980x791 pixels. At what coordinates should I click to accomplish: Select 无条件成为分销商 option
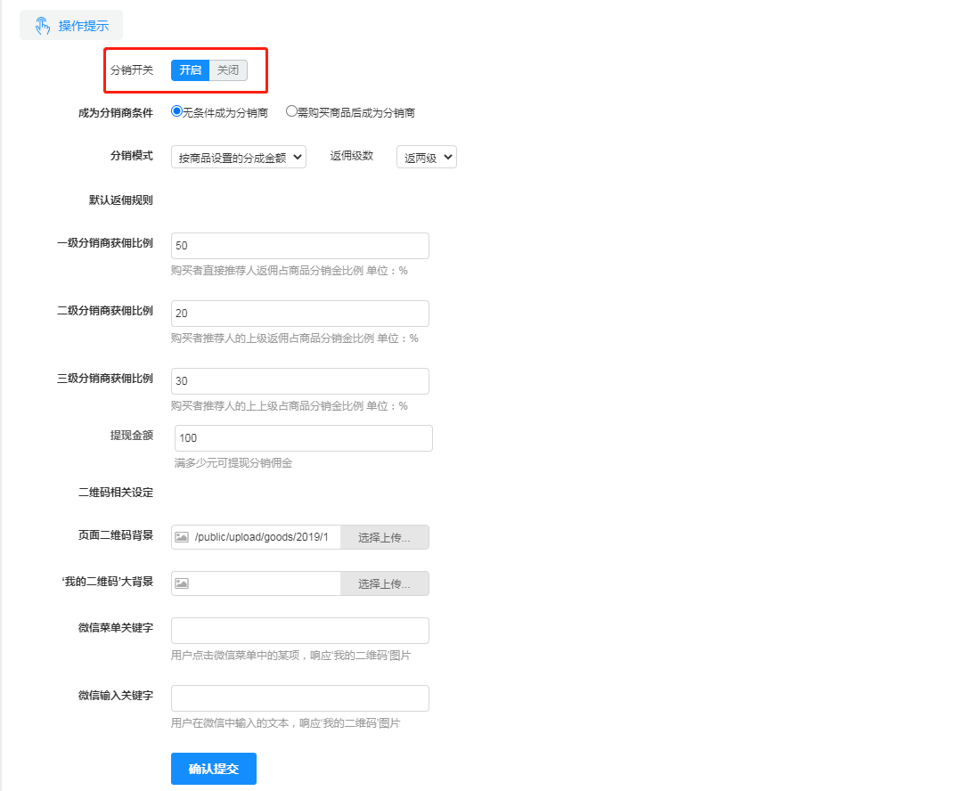[176, 110]
